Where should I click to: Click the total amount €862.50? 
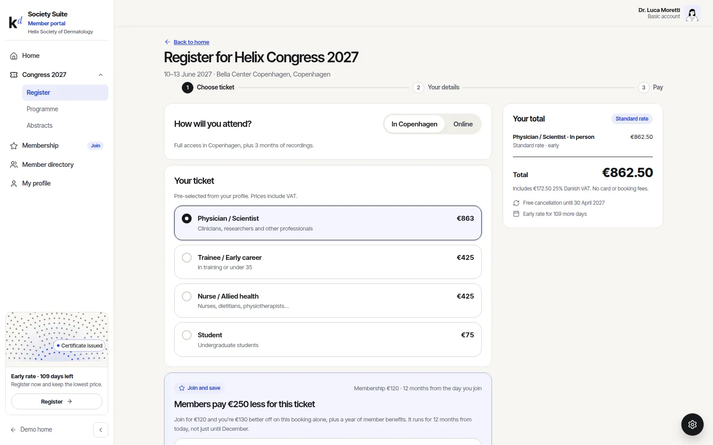point(627,173)
